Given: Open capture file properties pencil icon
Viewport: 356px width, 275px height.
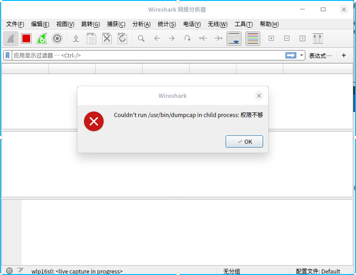Looking at the screenshot, I should coord(20,270).
